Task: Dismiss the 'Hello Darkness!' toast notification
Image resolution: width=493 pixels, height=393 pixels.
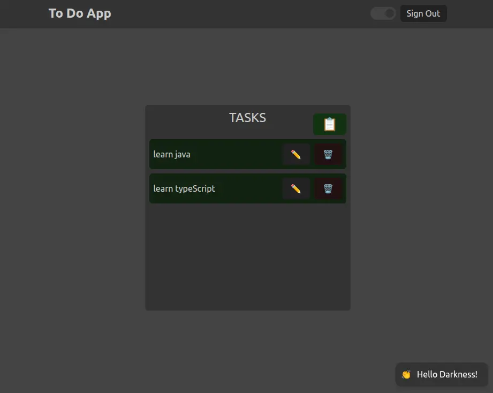Action: [x=442, y=374]
